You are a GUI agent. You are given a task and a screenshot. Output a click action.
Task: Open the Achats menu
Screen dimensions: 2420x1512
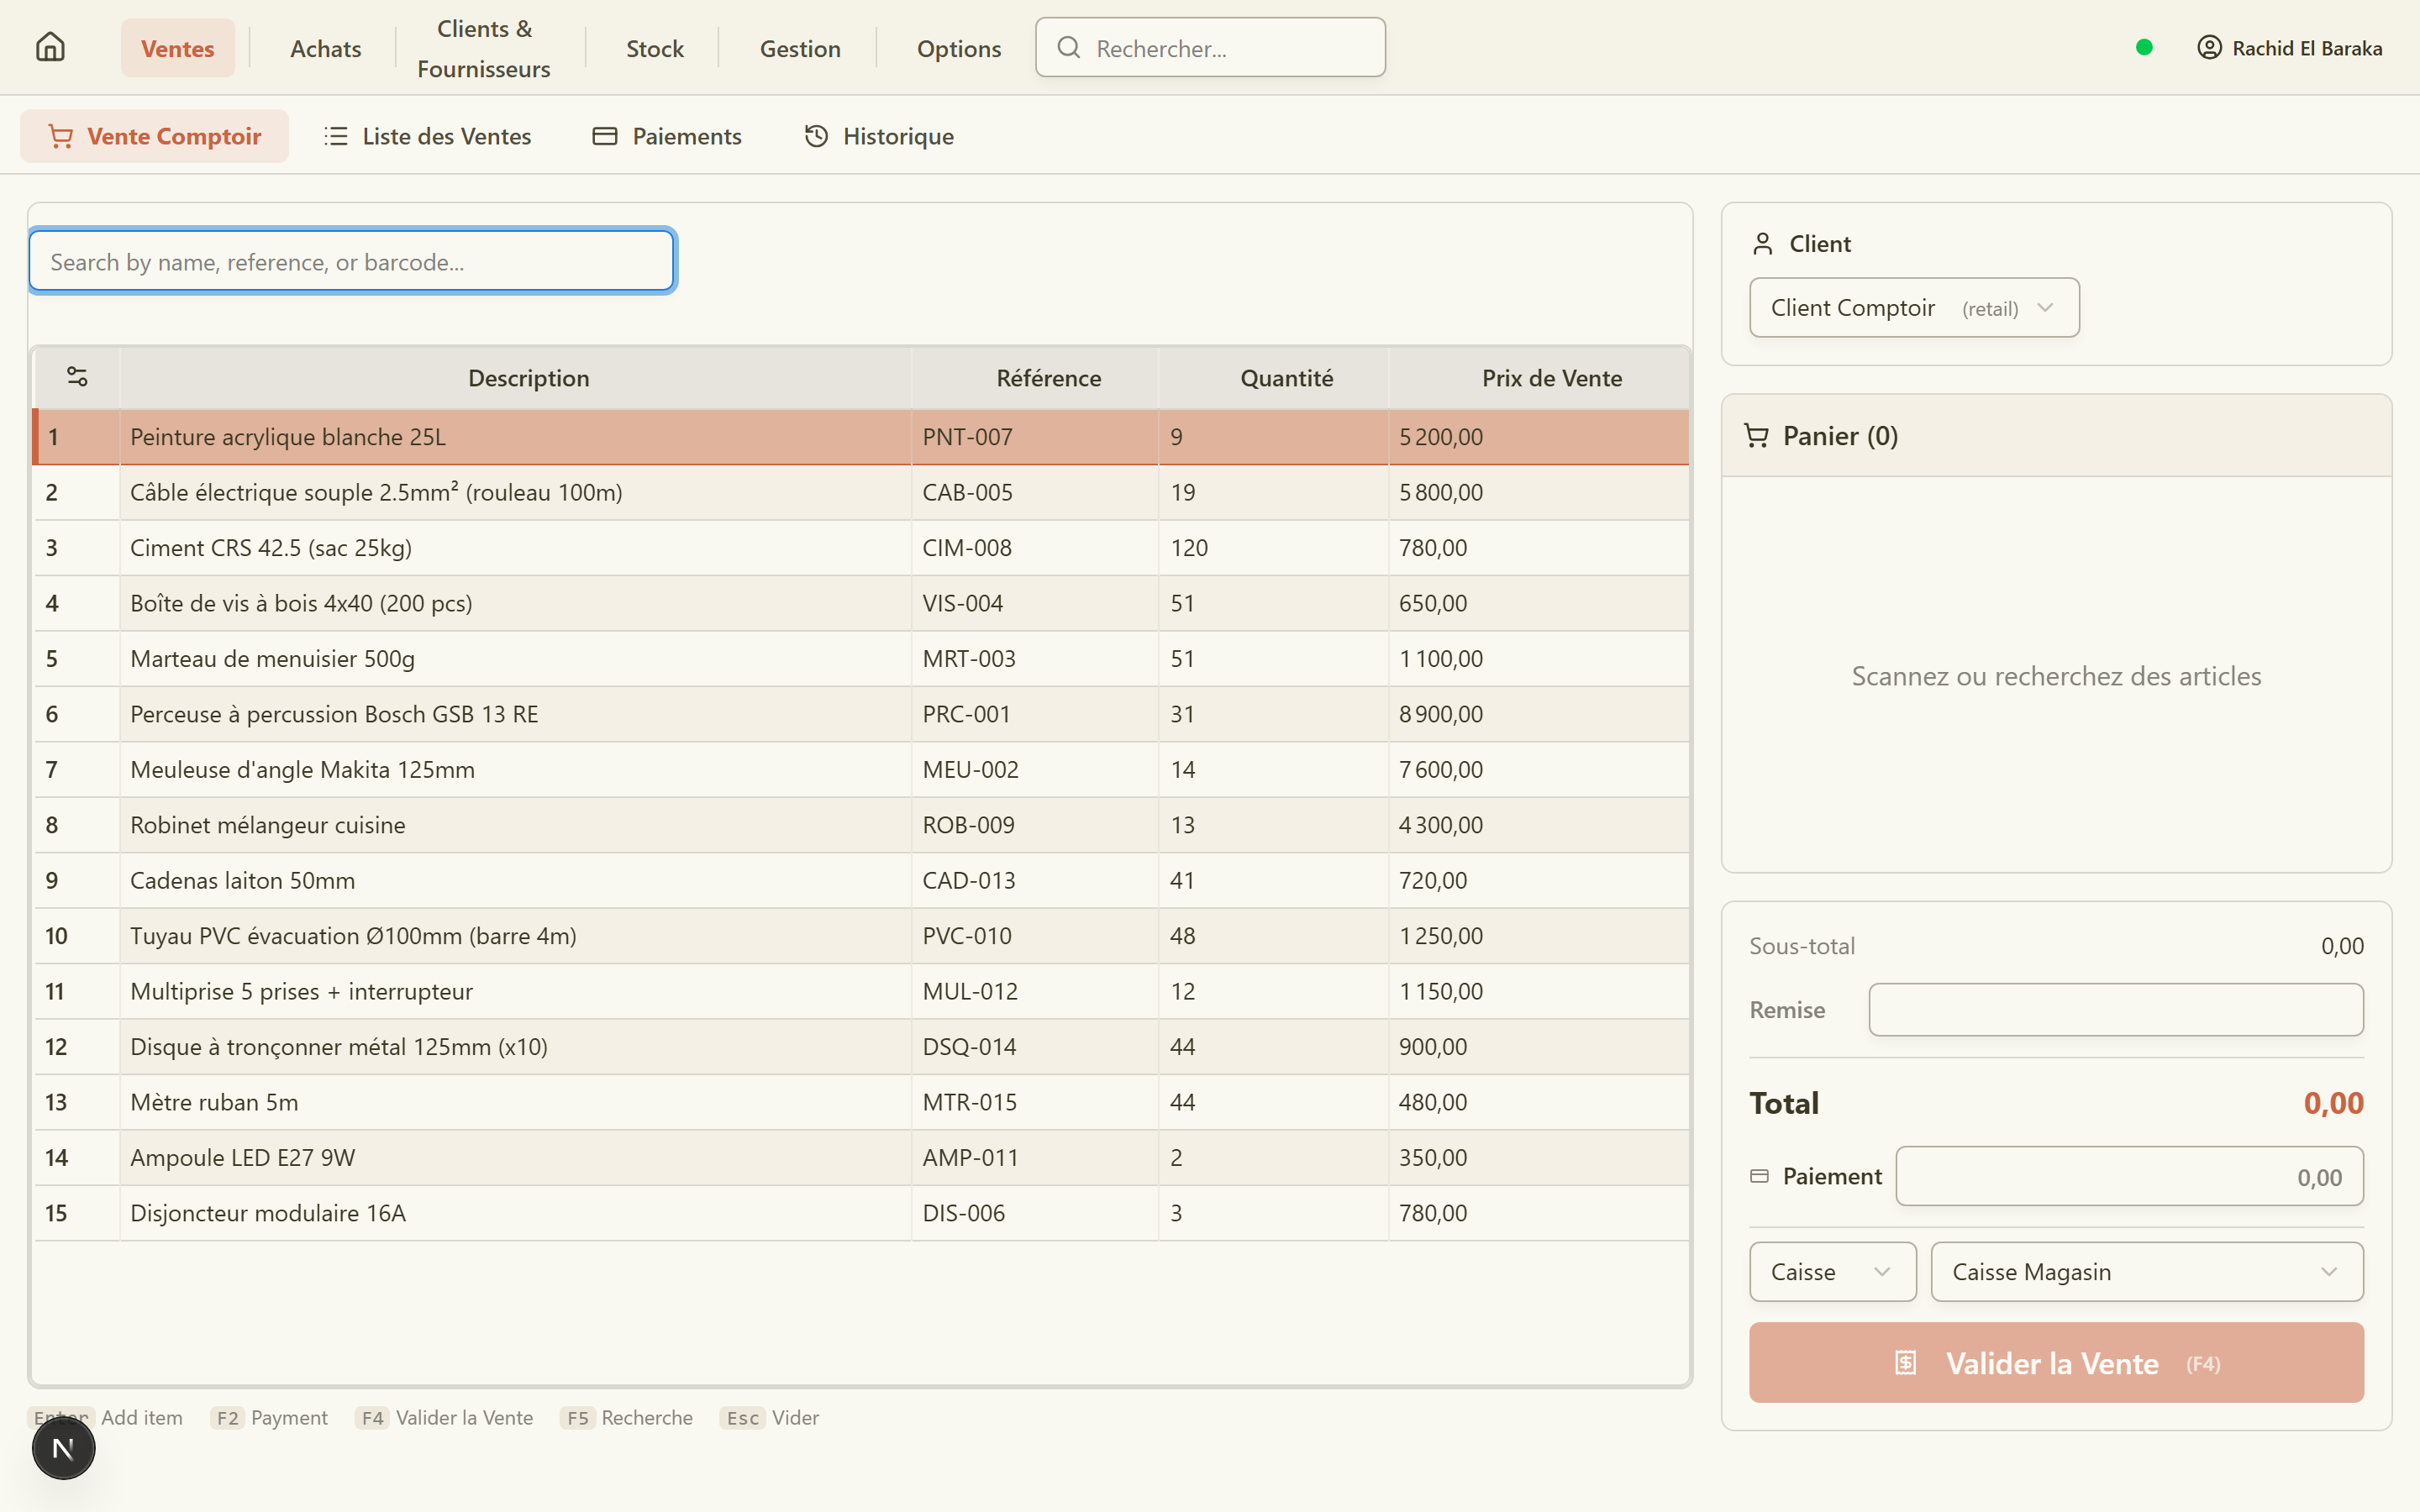(325, 48)
